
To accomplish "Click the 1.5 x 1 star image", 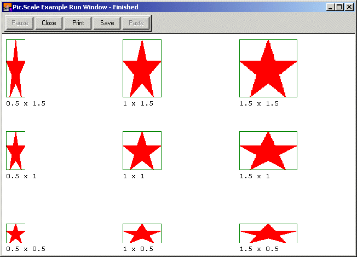I will coord(268,150).
